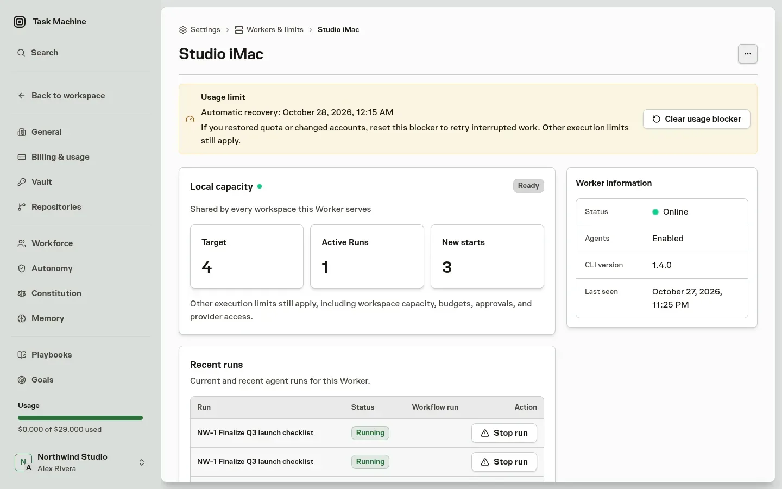The width and height of the screenshot is (782, 489).
Task: Open the Vault settings page
Action: [x=80, y=182]
